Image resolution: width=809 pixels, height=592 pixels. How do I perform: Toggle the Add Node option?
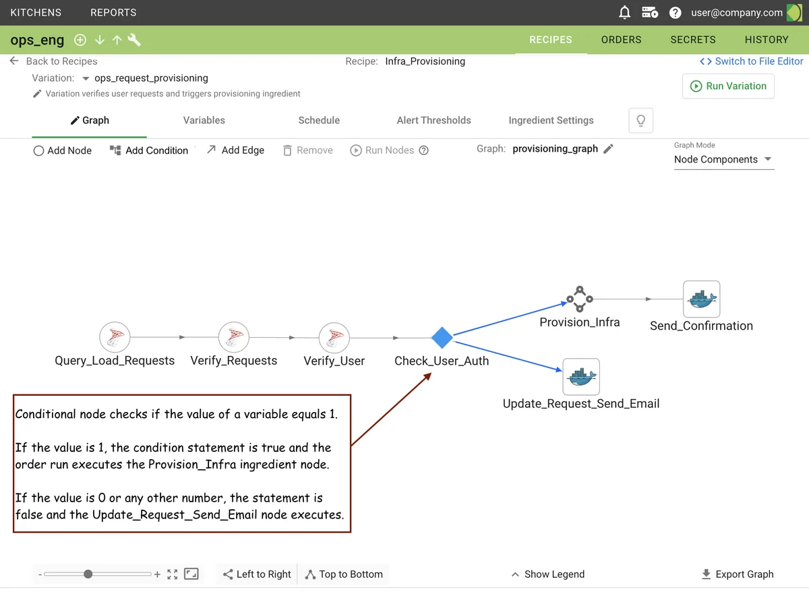point(63,150)
